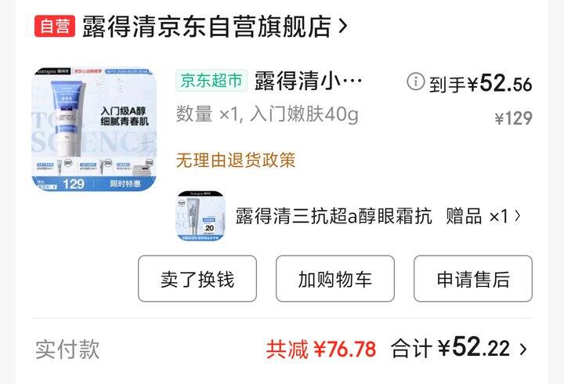Viewport: 564px width, 384px height.
Task: Click the 加购物车 button
Action: 335,278
